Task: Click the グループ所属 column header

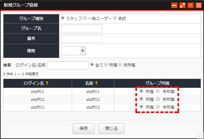Action: pos(157,83)
